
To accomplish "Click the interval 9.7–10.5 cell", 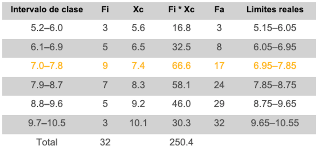I will [x=47, y=123].
